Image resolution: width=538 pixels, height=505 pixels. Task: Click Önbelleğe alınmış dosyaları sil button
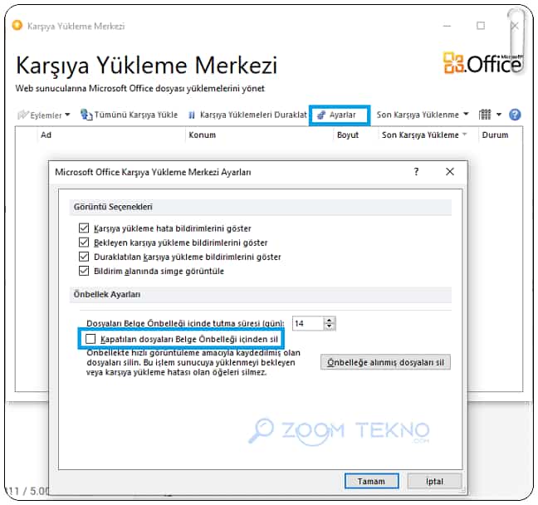pos(385,362)
